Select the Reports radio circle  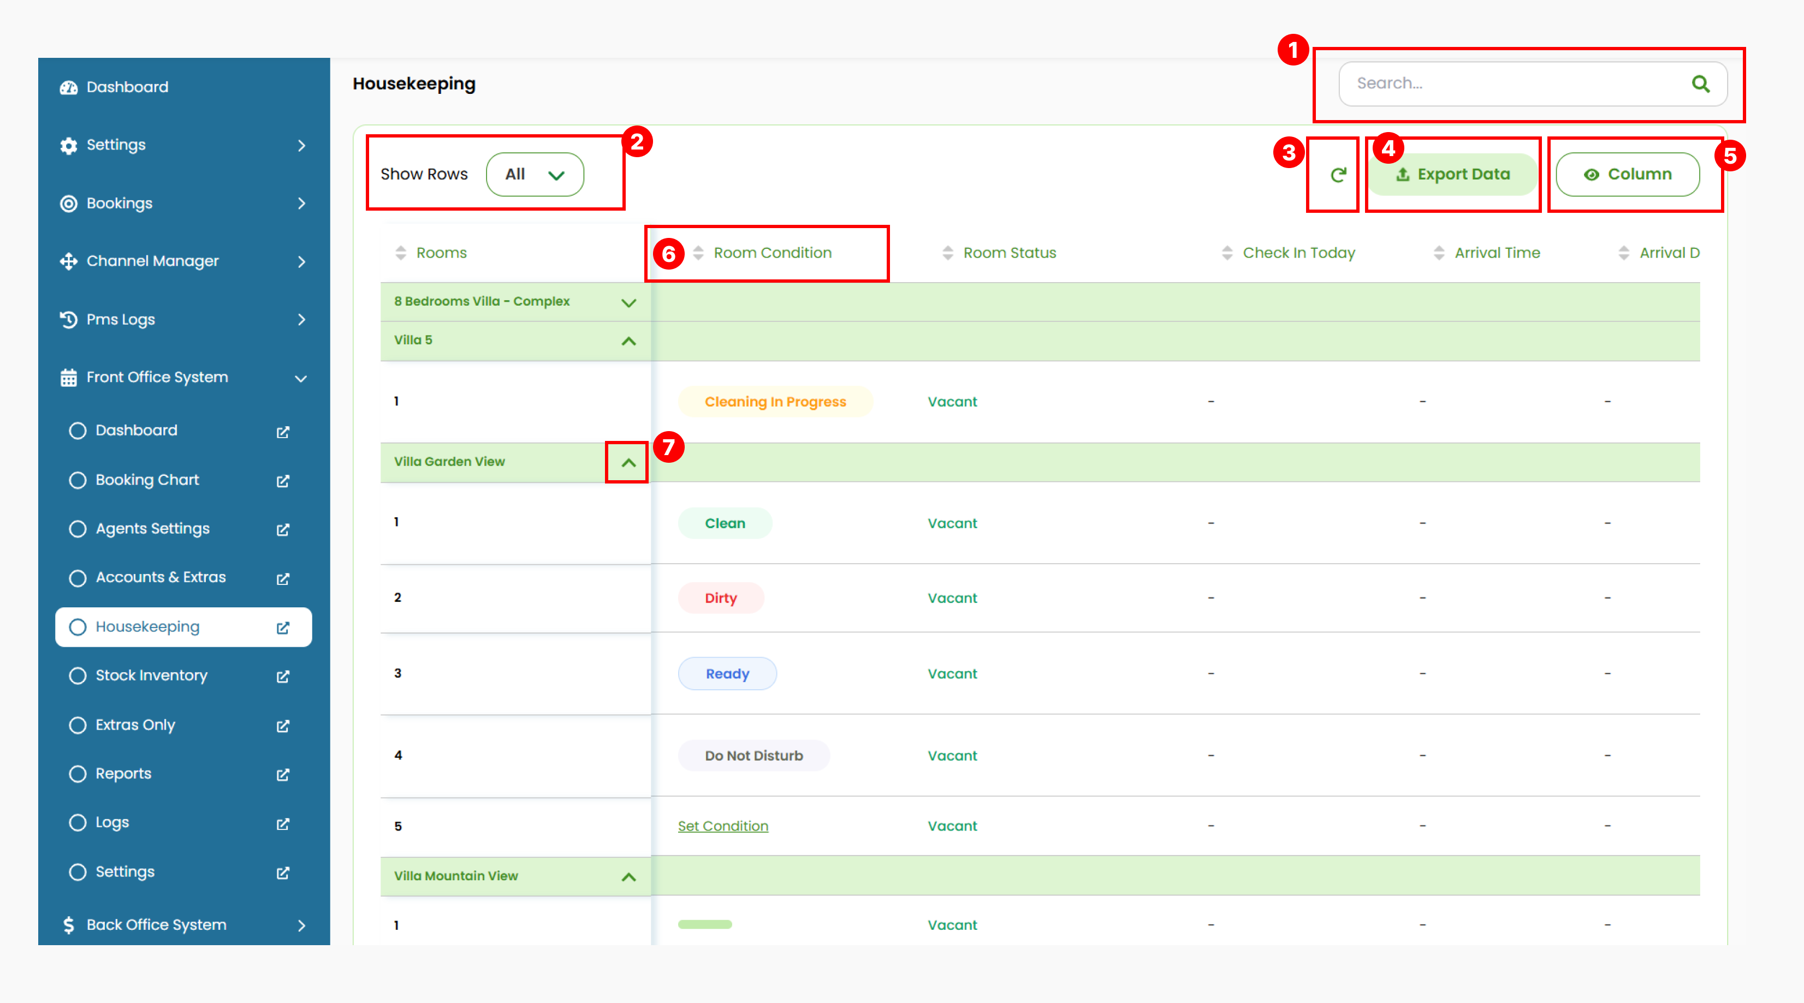(x=78, y=773)
